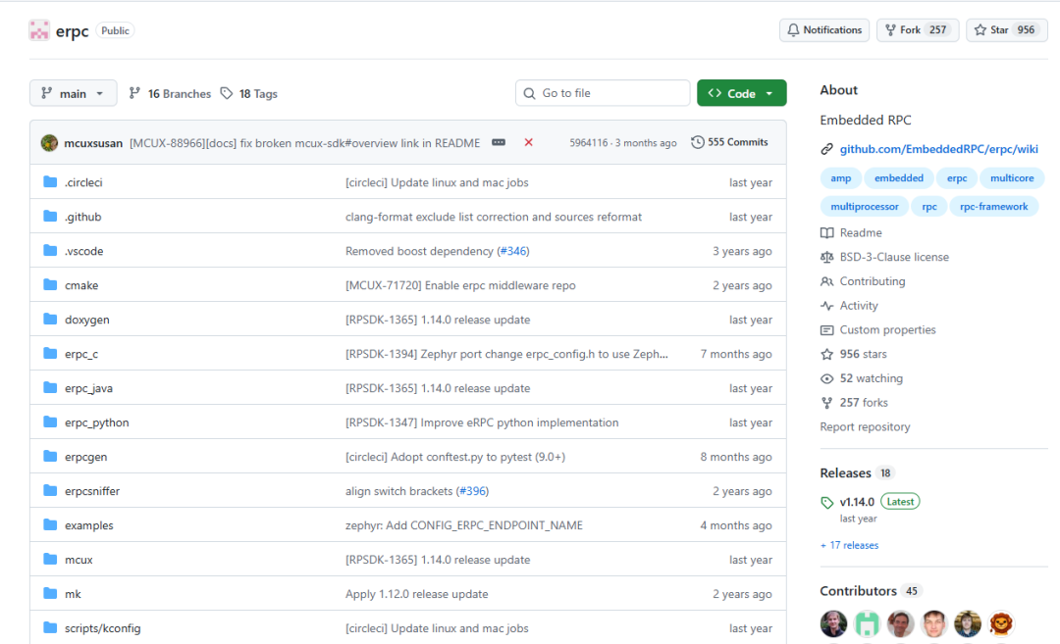Open commit 'Removed boost dependency'
Screen dimensions: 1060x644
tap(419, 251)
